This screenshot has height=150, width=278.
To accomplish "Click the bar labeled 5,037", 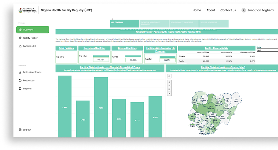I will coord(155,117).
